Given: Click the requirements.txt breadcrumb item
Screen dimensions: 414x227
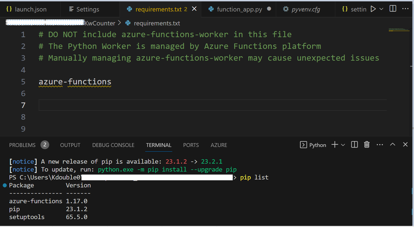Looking at the screenshot, I should pyautogui.click(x=157, y=23).
